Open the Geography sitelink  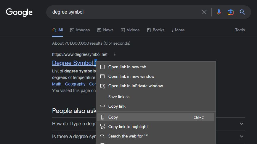pyautogui.click(x=75, y=84)
